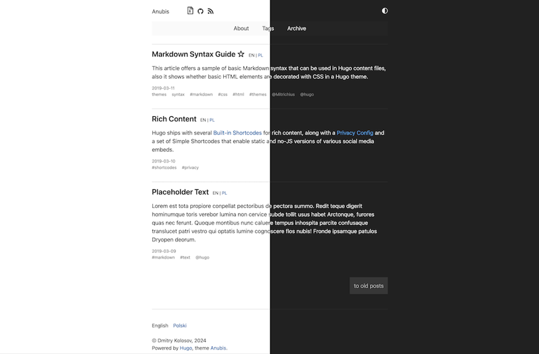This screenshot has height=354, width=539.
Task: Open the #shortcodes tag
Action: click(x=164, y=168)
